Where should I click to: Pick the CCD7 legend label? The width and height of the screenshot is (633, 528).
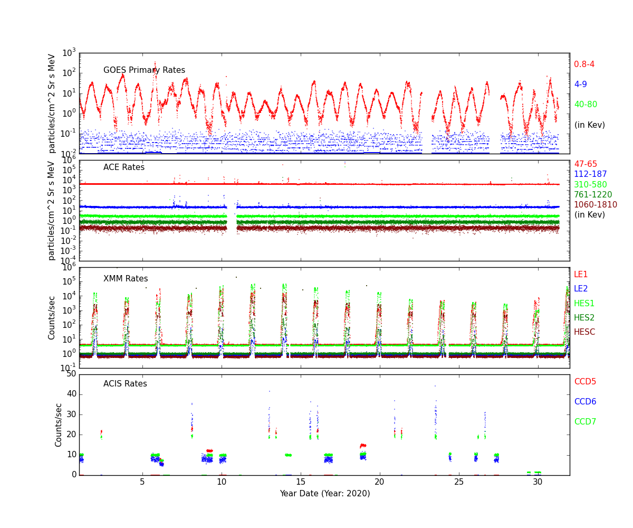pyautogui.click(x=585, y=422)
